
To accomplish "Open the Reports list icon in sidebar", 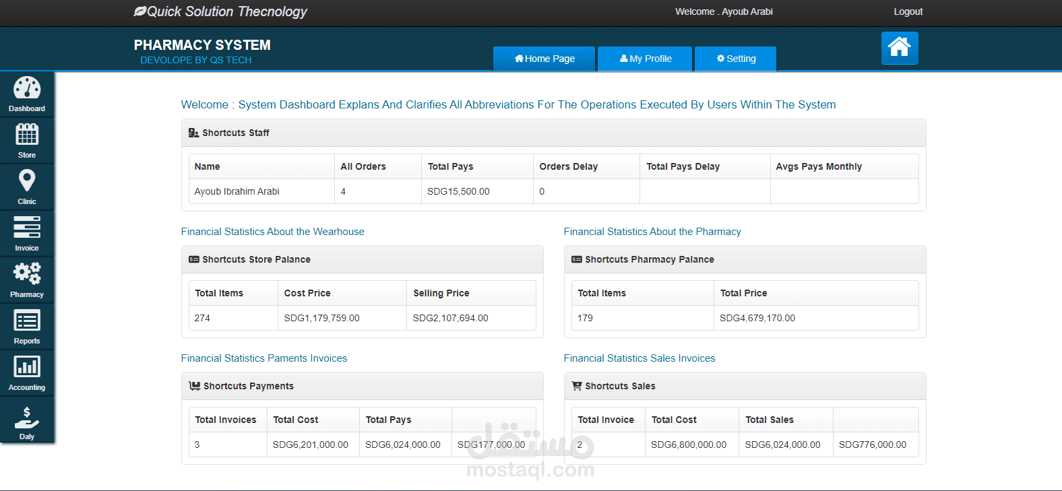I will click(27, 321).
